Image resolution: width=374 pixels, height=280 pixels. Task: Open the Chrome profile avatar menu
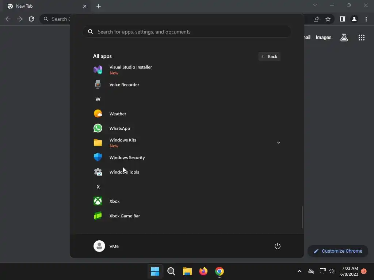click(354, 19)
